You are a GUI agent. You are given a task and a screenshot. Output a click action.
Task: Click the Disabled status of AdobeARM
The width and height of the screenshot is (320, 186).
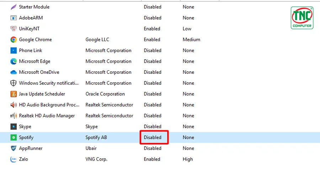153,18
